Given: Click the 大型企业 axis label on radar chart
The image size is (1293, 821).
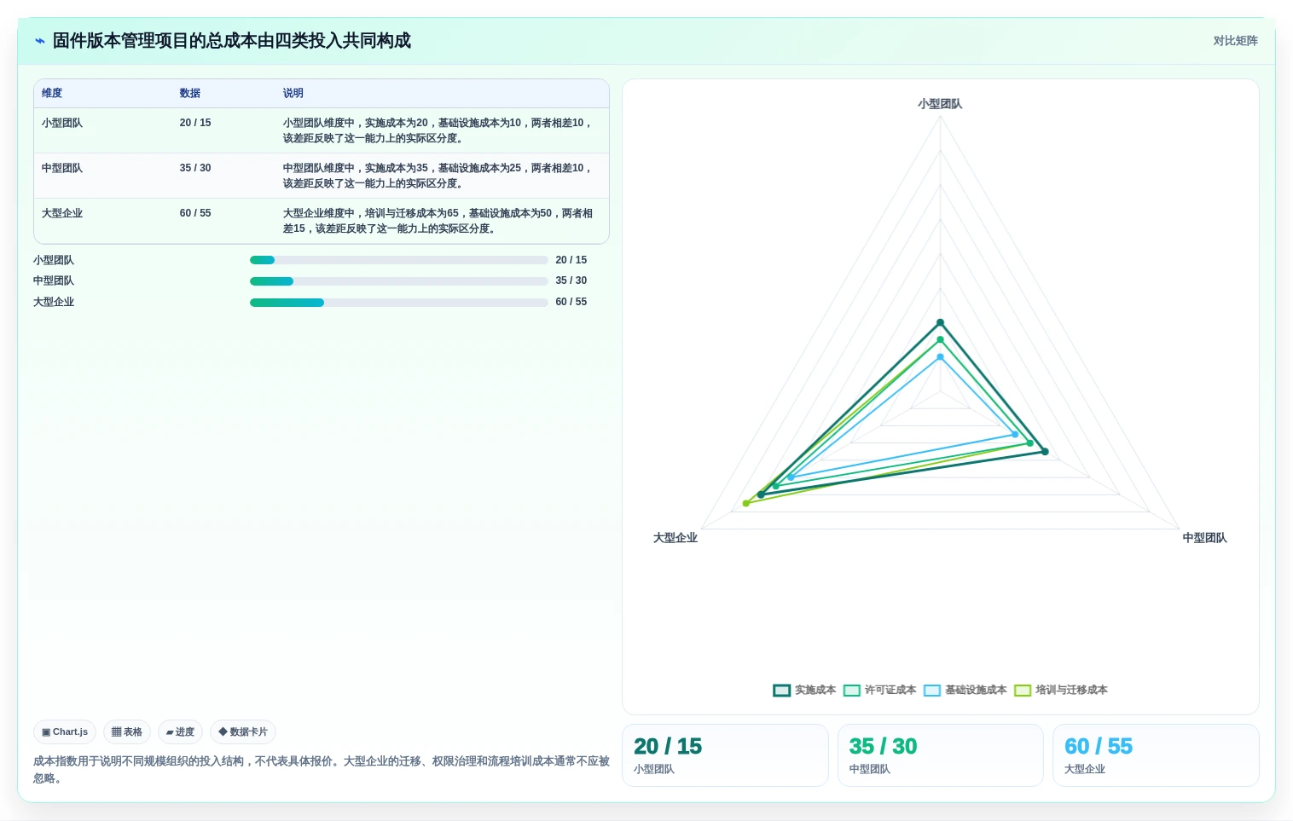Looking at the screenshot, I should [x=675, y=538].
